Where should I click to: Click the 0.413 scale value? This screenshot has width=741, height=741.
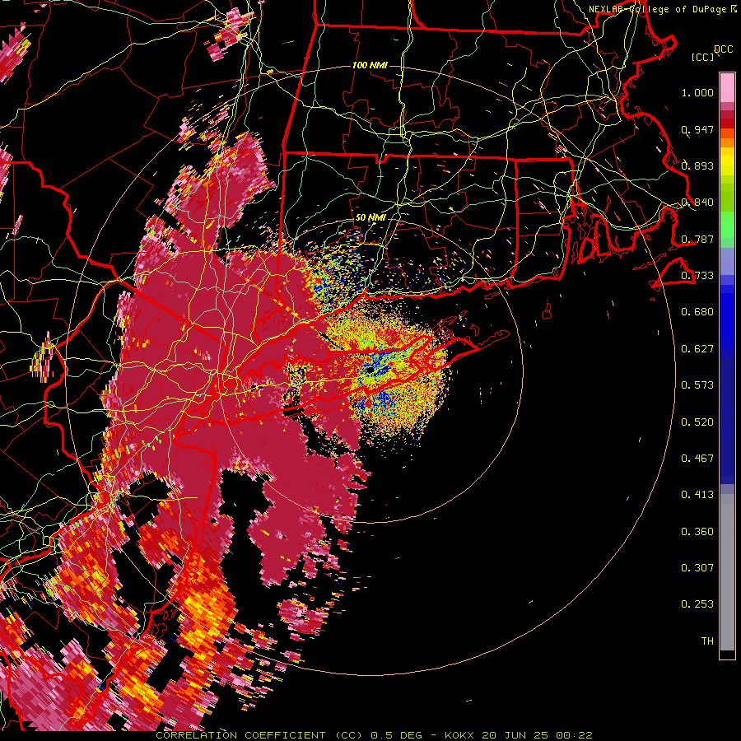coord(697,495)
